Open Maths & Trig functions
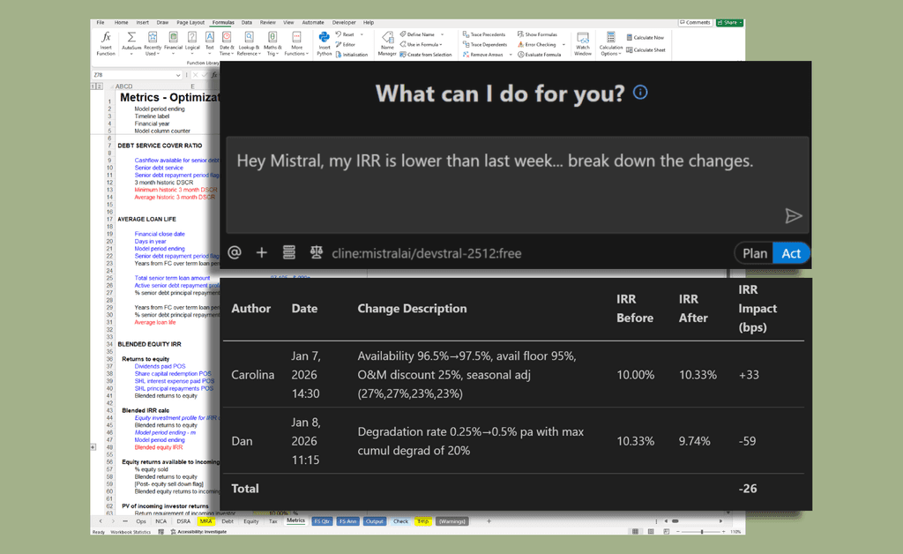The image size is (903, 554). click(x=272, y=44)
